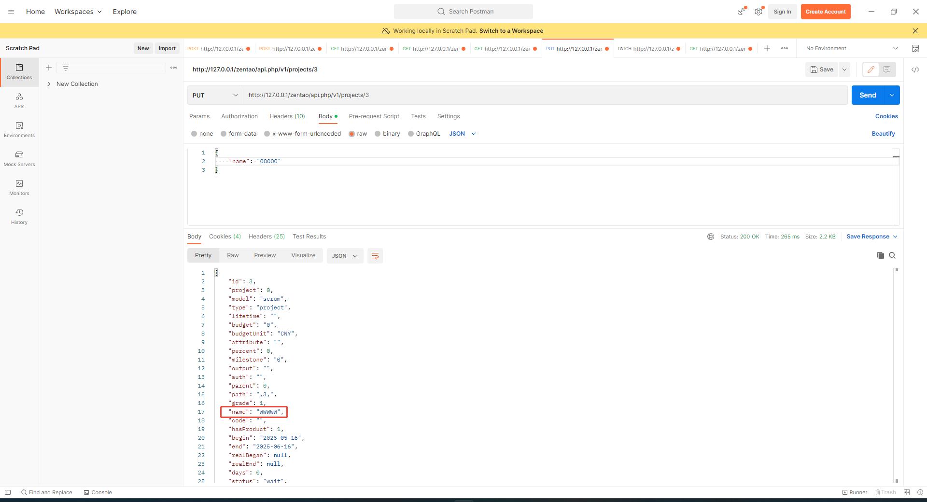Select the form-data body type
Image resolution: width=927 pixels, height=502 pixels.
[239, 134]
